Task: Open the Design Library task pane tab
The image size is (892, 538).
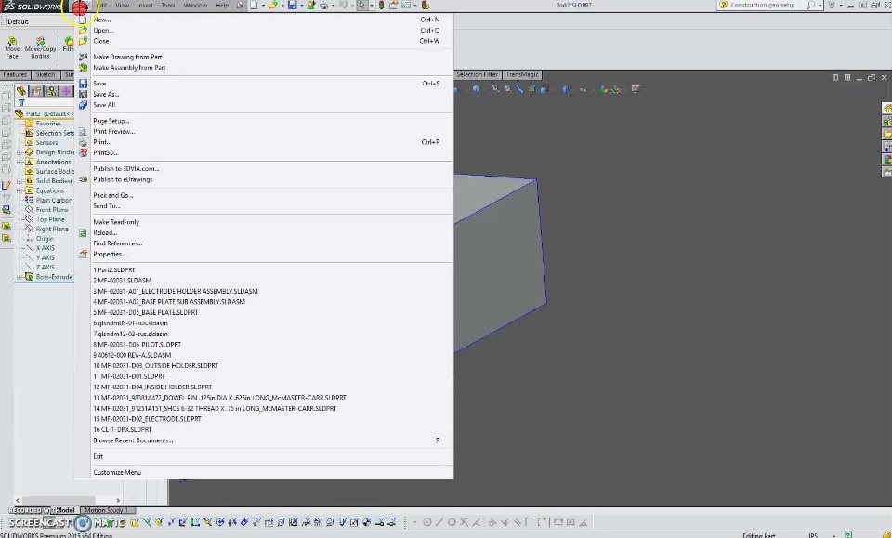Action: [x=886, y=121]
